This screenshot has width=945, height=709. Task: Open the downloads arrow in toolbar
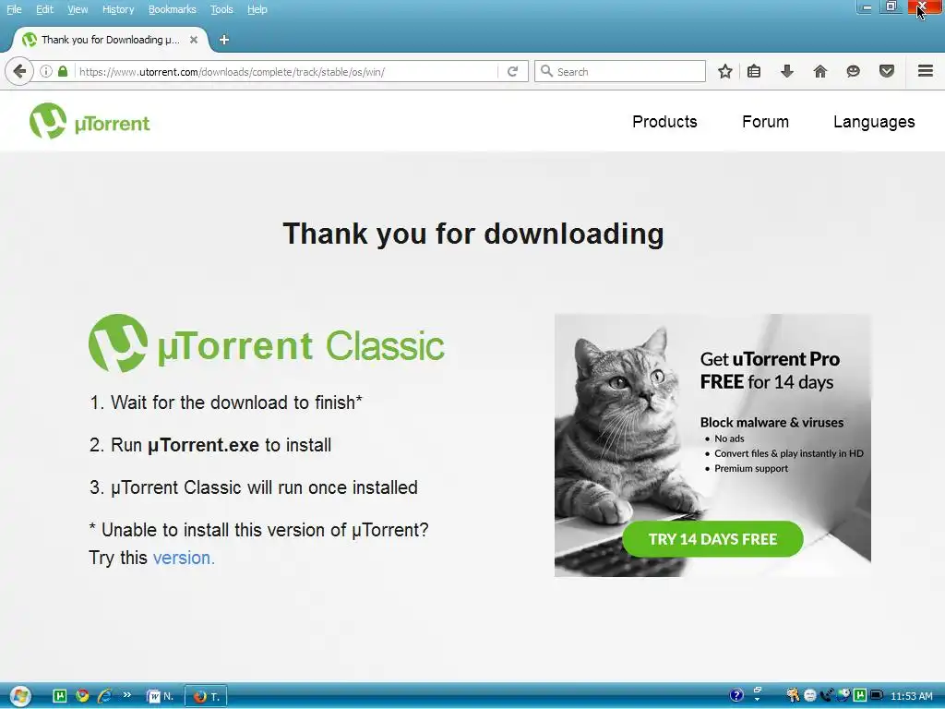point(786,72)
